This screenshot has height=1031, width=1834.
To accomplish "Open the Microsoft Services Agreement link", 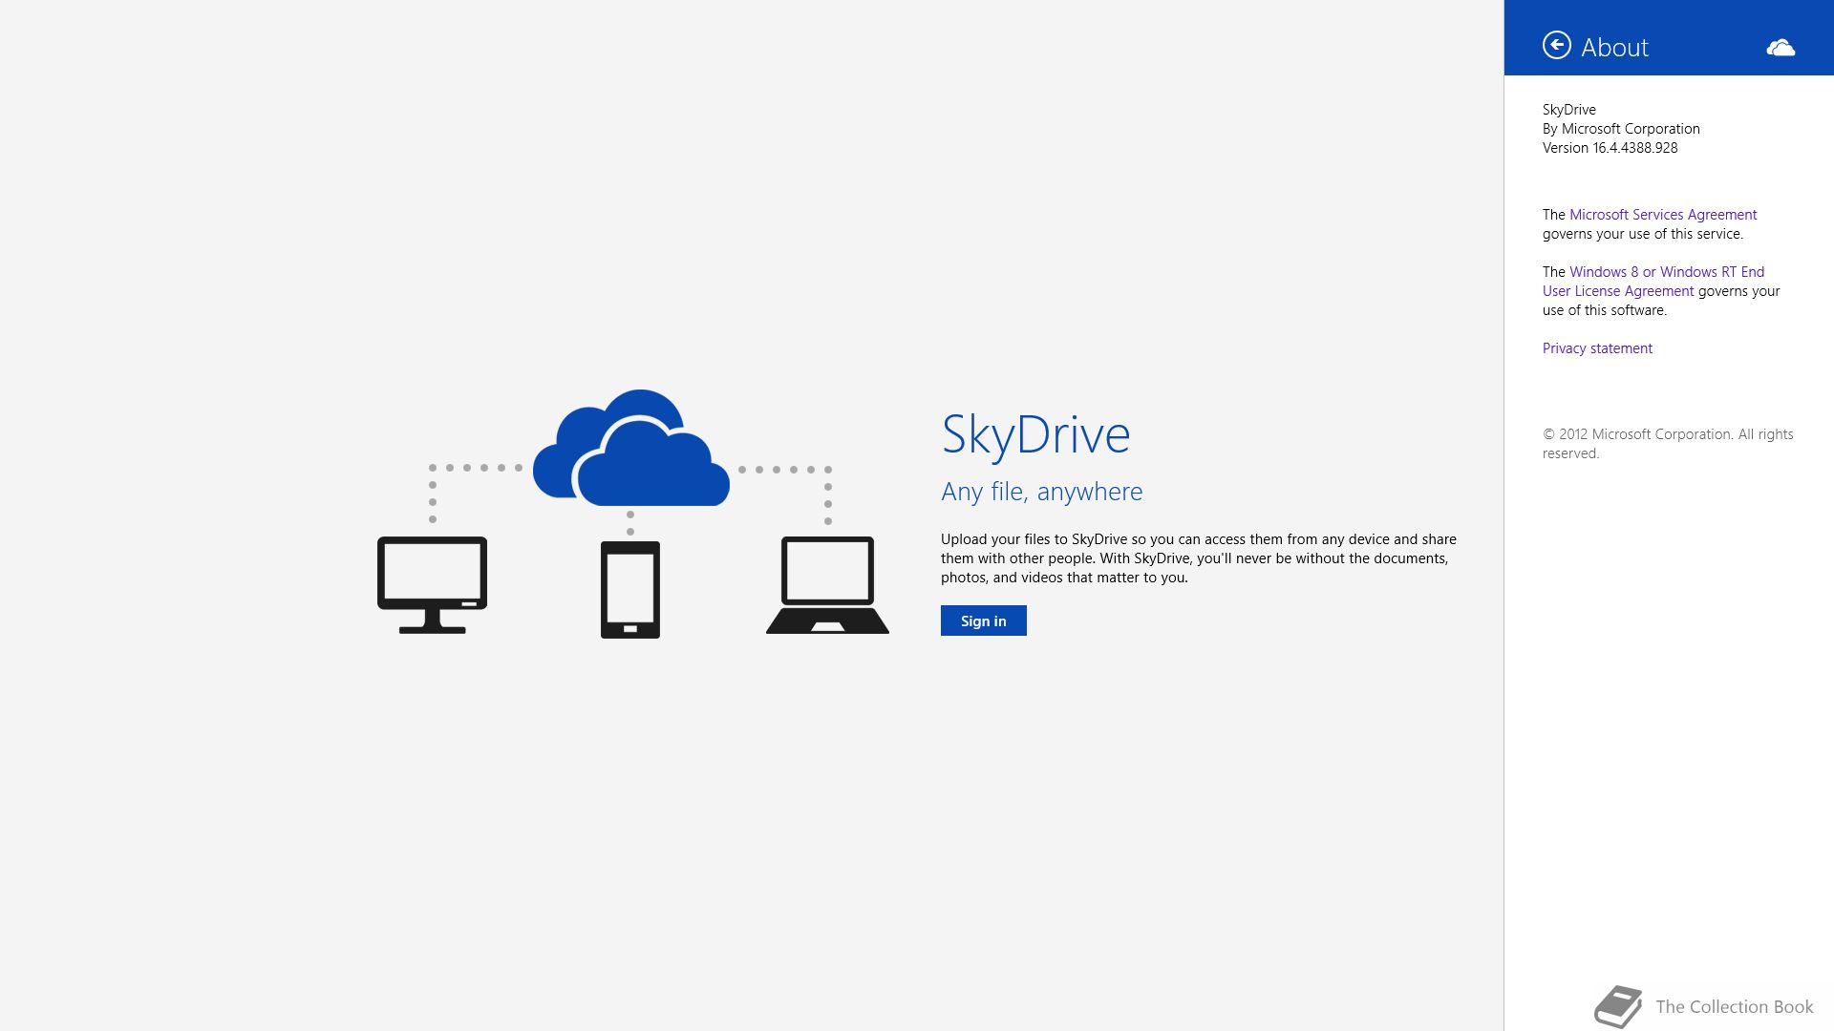I will [x=1663, y=215].
